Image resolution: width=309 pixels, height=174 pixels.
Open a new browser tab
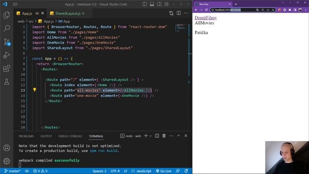[x=236, y=4]
